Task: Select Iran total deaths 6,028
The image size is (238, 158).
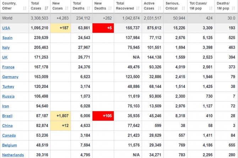Action: [85, 106]
